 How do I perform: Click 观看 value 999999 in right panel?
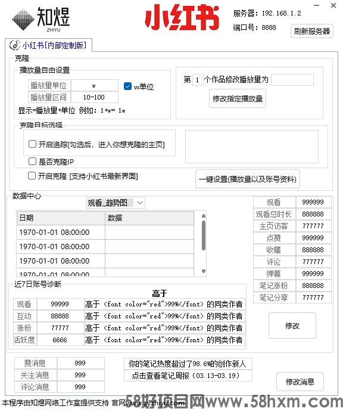pyautogui.click(x=313, y=202)
